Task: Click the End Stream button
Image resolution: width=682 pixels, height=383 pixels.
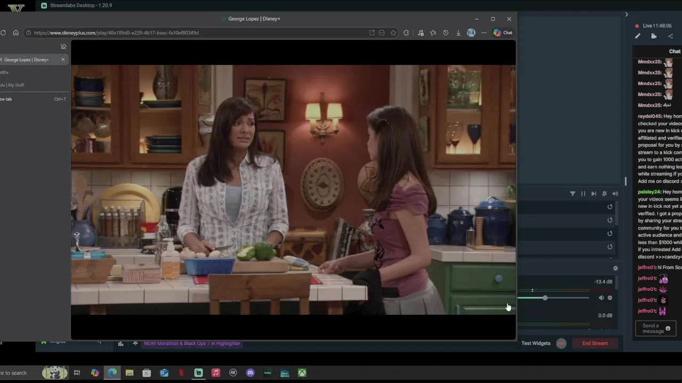Action: (595, 343)
